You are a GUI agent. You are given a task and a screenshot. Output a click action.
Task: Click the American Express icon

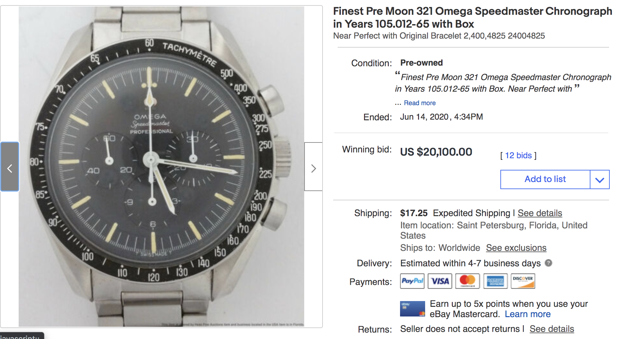495,281
